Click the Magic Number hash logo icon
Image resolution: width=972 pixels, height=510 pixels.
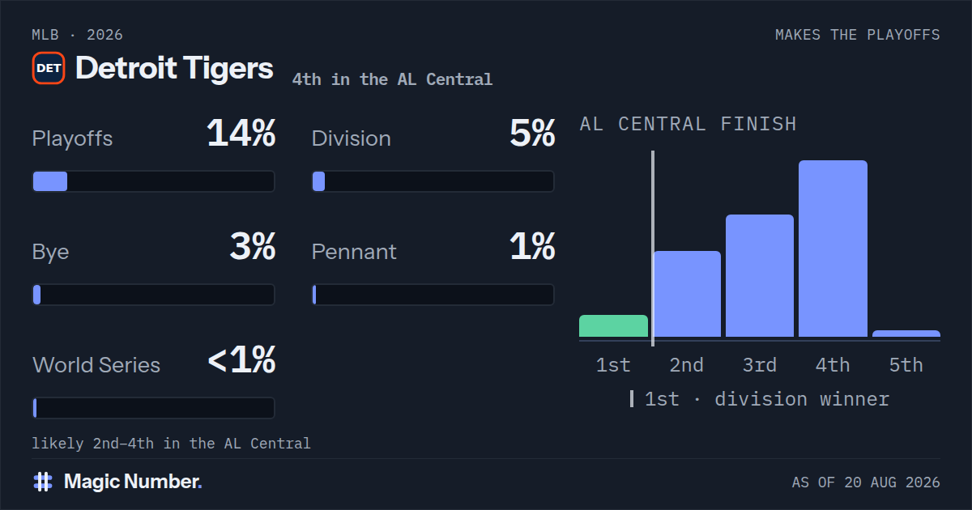(43, 482)
